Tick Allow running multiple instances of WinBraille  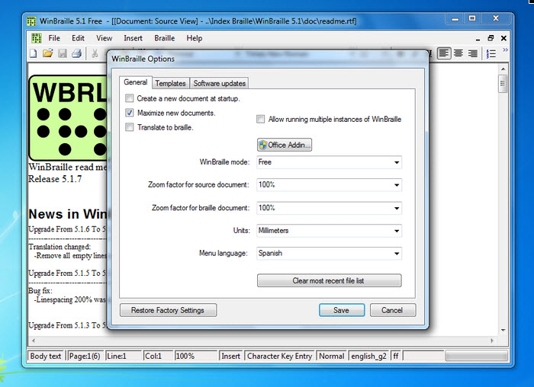[261, 119]
